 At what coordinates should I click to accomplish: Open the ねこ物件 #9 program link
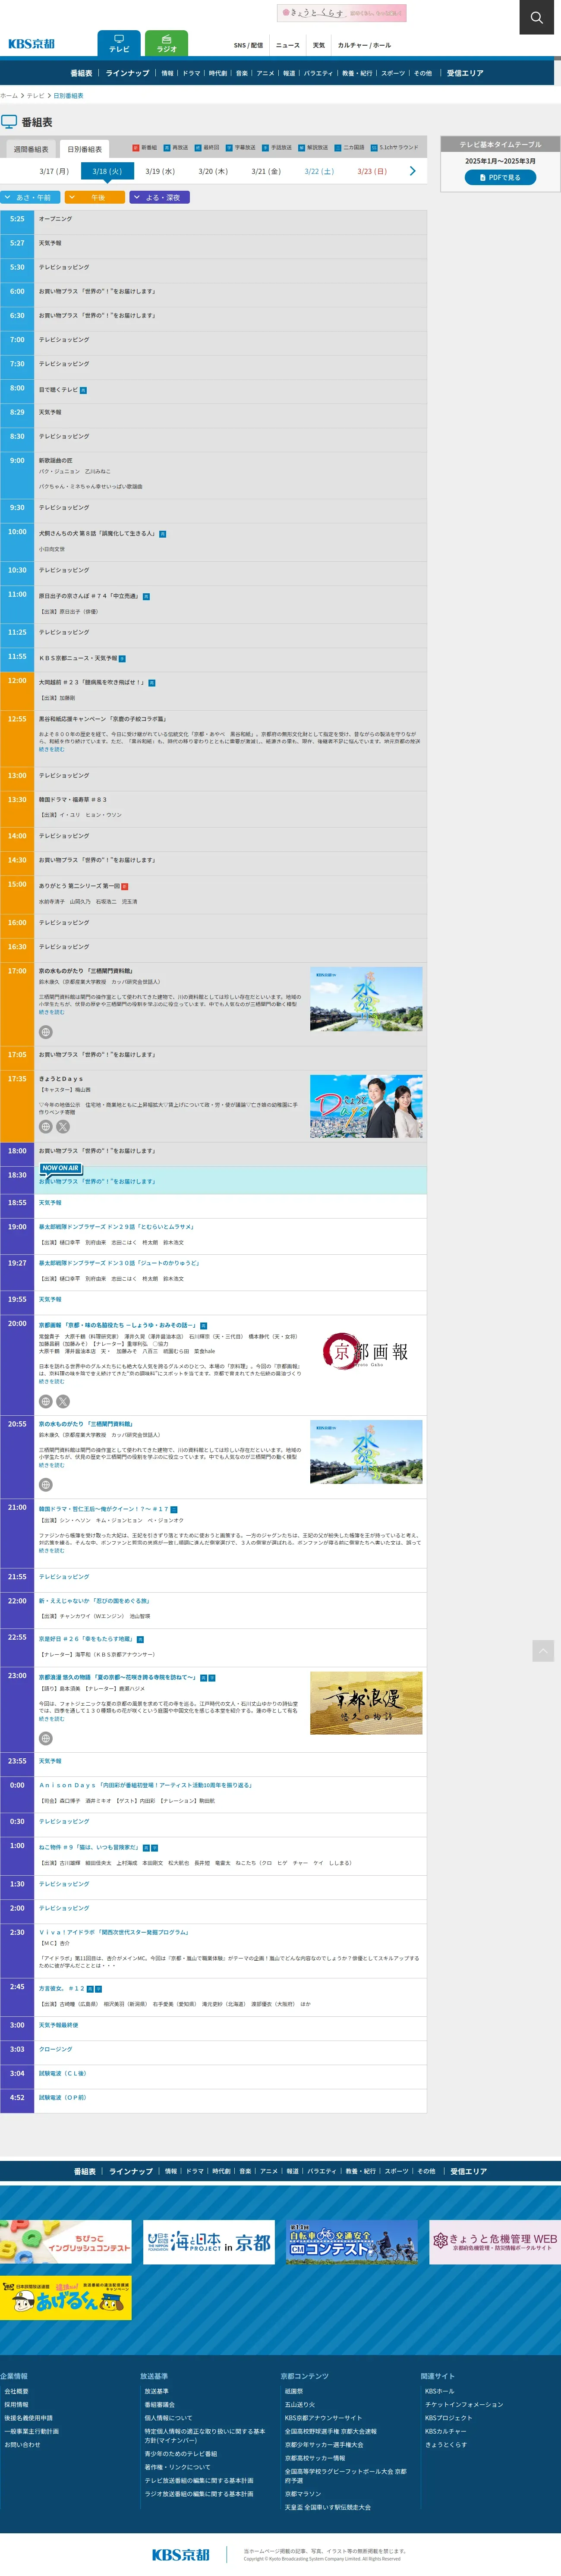pyautogui.click(x=89, y=1847)
